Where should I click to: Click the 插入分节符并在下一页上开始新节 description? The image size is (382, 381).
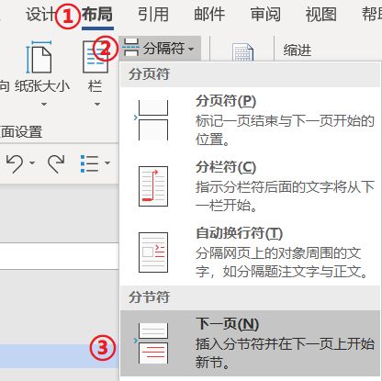tap(285, 353)
